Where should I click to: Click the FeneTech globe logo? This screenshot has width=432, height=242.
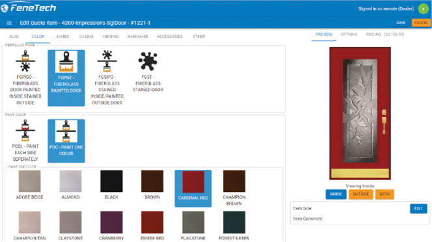pyautogui.click(x=4, y=8)
